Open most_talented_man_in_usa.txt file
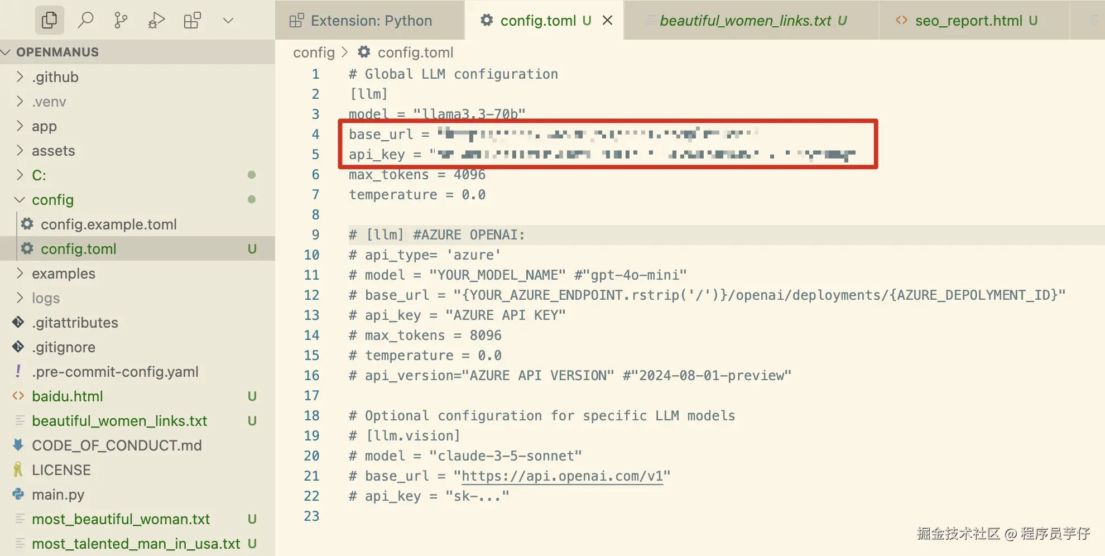 pos(137,544)
